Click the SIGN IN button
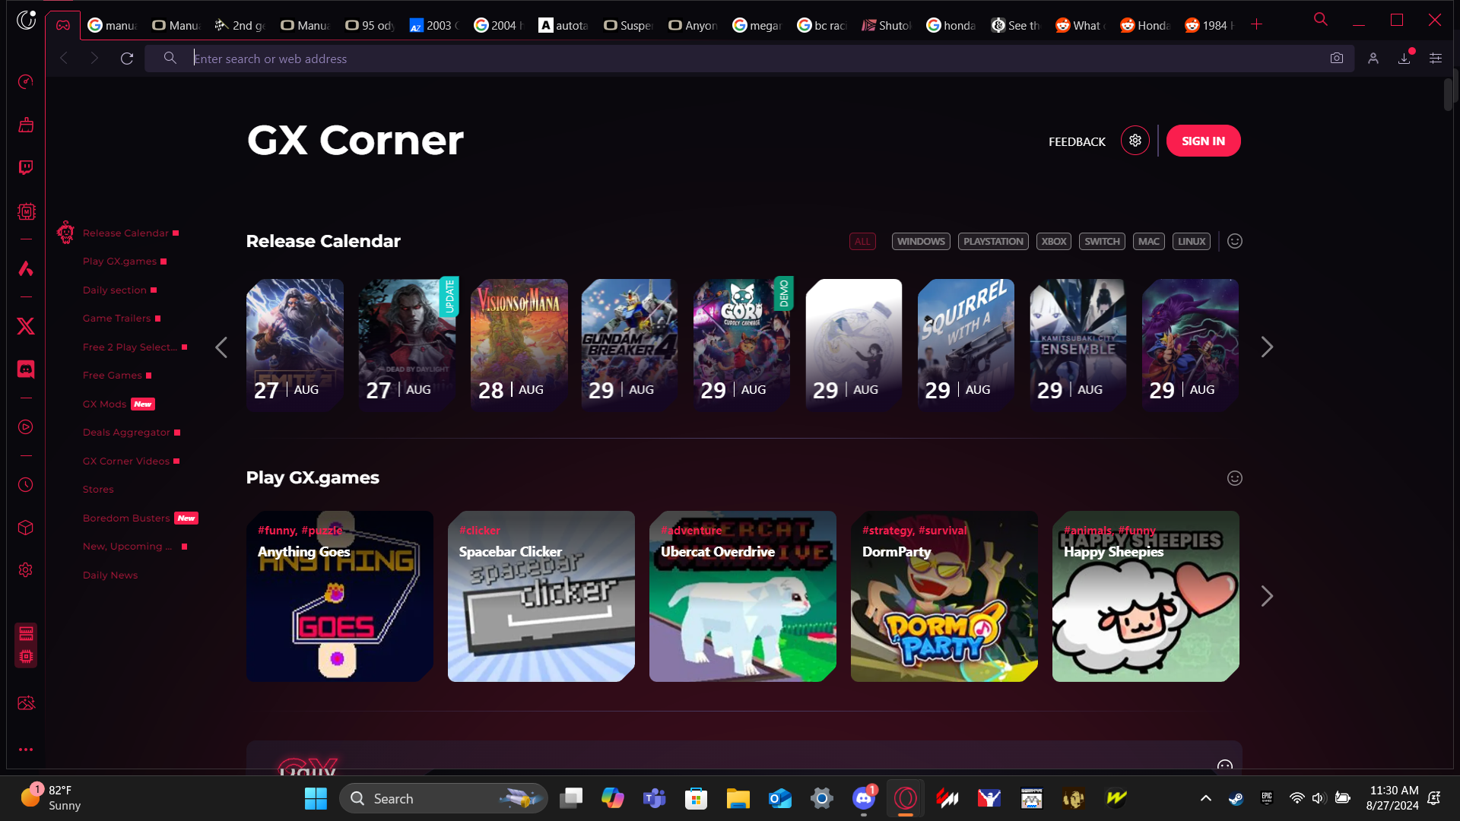Image resolution: width=1460 pixels, height=821 pixels. tap(1203, 141)
